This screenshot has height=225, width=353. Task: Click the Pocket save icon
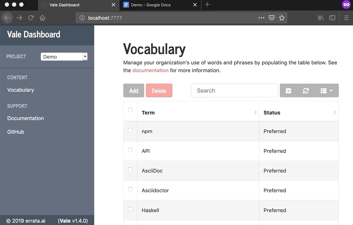pos(271,18)
